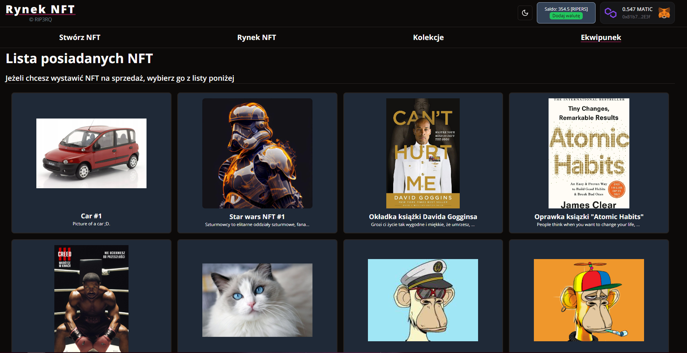The image size is (687, 353).
Task: Click the Rynek NFT logo in header
Action: [x=40, y=9]
